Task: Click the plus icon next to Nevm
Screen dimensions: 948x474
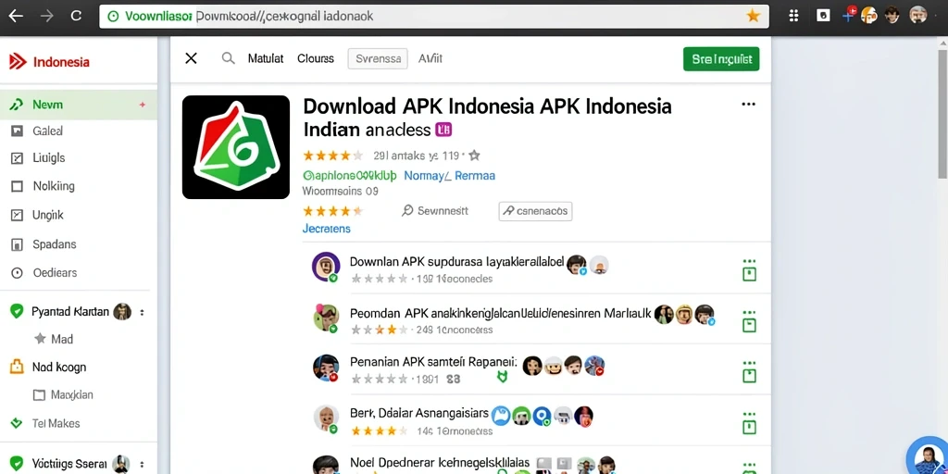Action: point(142,105)
